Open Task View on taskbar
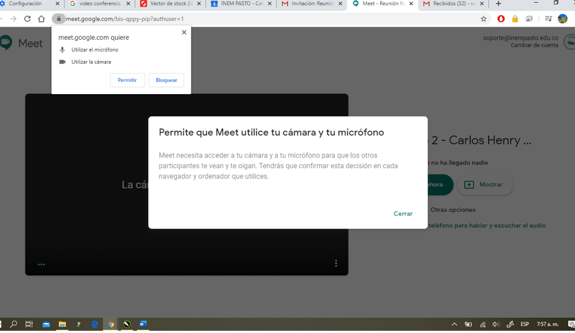The width and height of the screenshot is (575, 333). pos(29,324)
